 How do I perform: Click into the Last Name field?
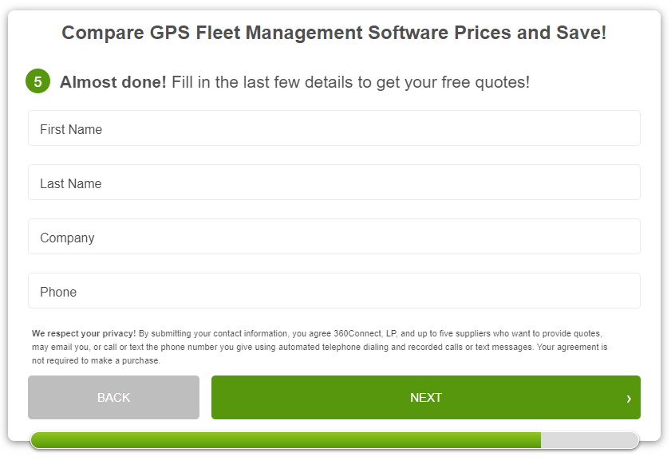334,183
